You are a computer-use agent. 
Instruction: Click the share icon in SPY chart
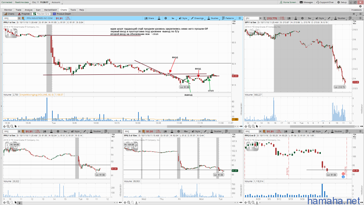click(289, 18)
